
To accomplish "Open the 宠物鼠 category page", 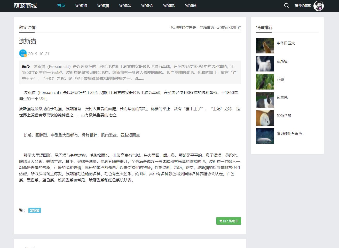I will coord(169,5).
